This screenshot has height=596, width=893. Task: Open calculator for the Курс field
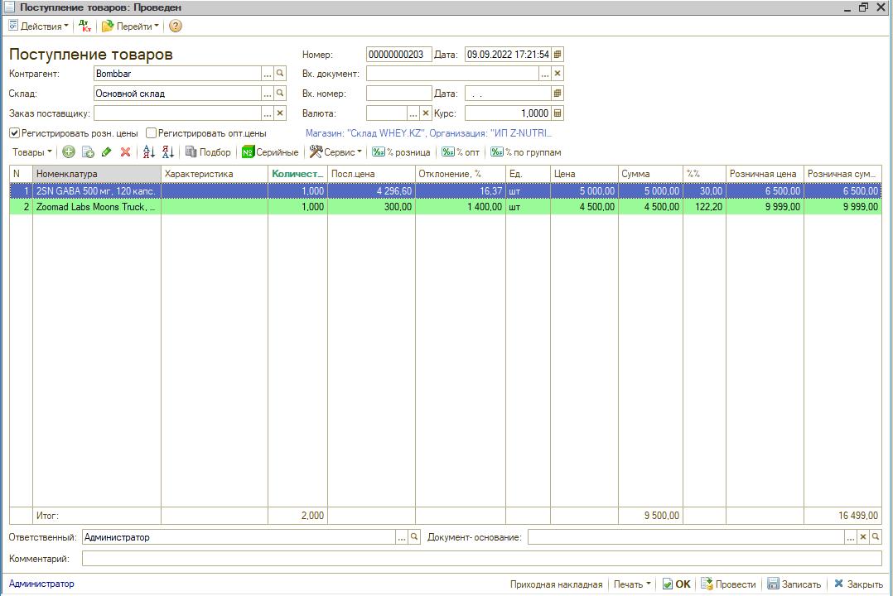(x=558, y=113)
